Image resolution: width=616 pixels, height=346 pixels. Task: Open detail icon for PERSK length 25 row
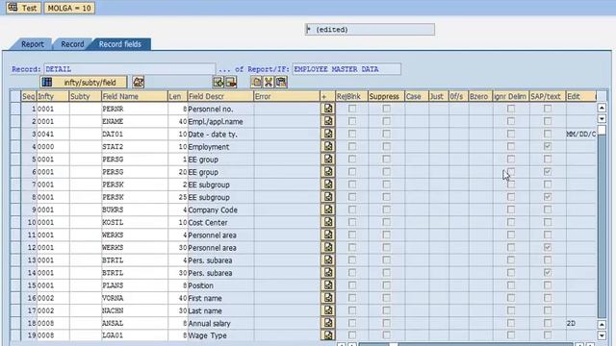pyautogui.click(x=327, y=196)
